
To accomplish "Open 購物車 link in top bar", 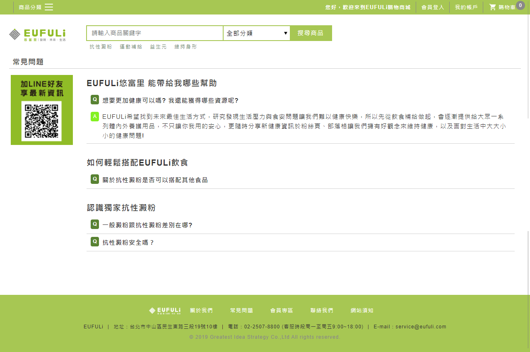I will pos(507,7).
